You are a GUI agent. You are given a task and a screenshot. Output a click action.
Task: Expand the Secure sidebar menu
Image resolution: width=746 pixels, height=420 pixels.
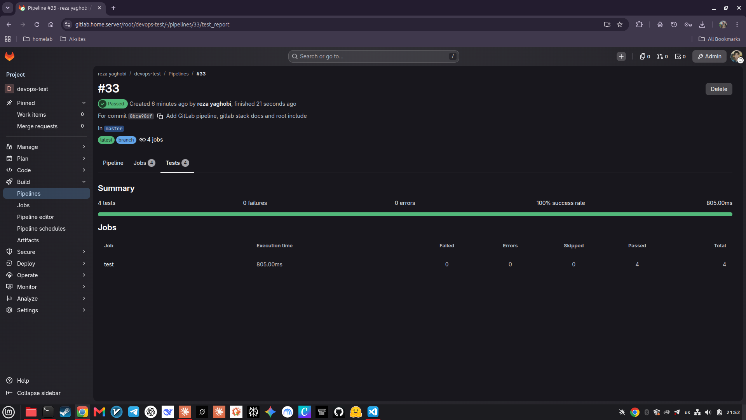point(47,252)
